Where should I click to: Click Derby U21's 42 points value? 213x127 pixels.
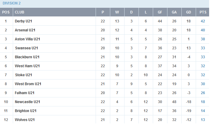pyautogui.click(x=203, y=21)
